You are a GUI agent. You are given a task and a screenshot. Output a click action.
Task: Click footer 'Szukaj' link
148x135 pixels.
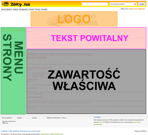19,118
